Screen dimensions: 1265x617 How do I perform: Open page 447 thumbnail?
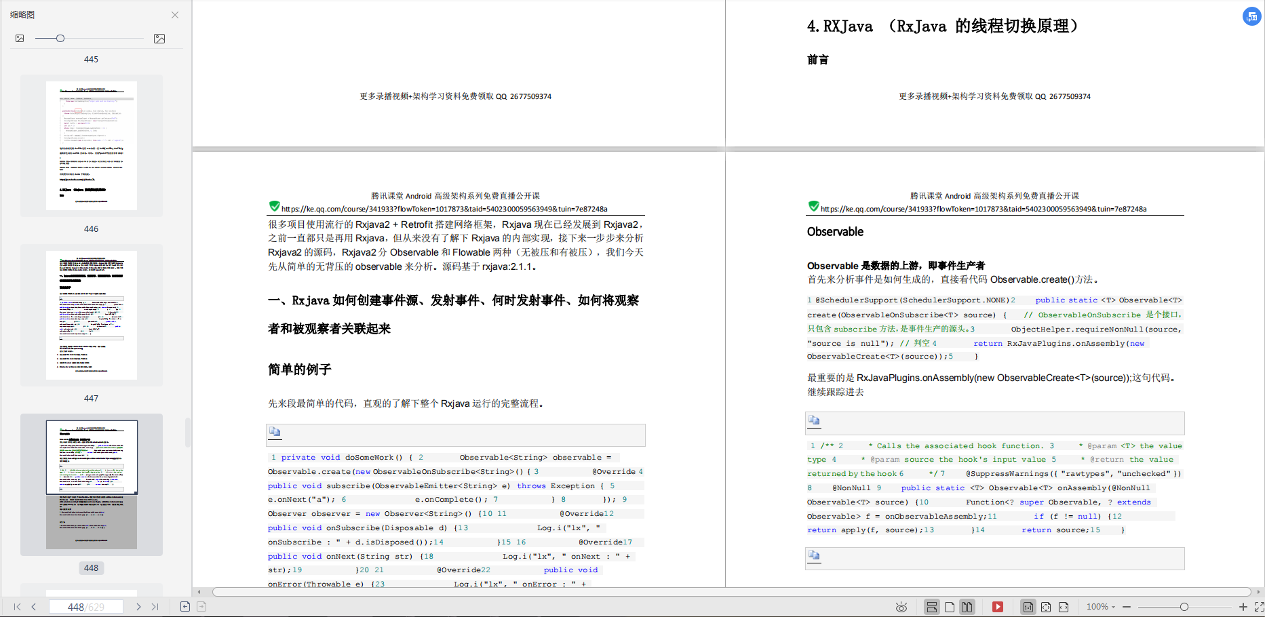[x=92, y=315]
